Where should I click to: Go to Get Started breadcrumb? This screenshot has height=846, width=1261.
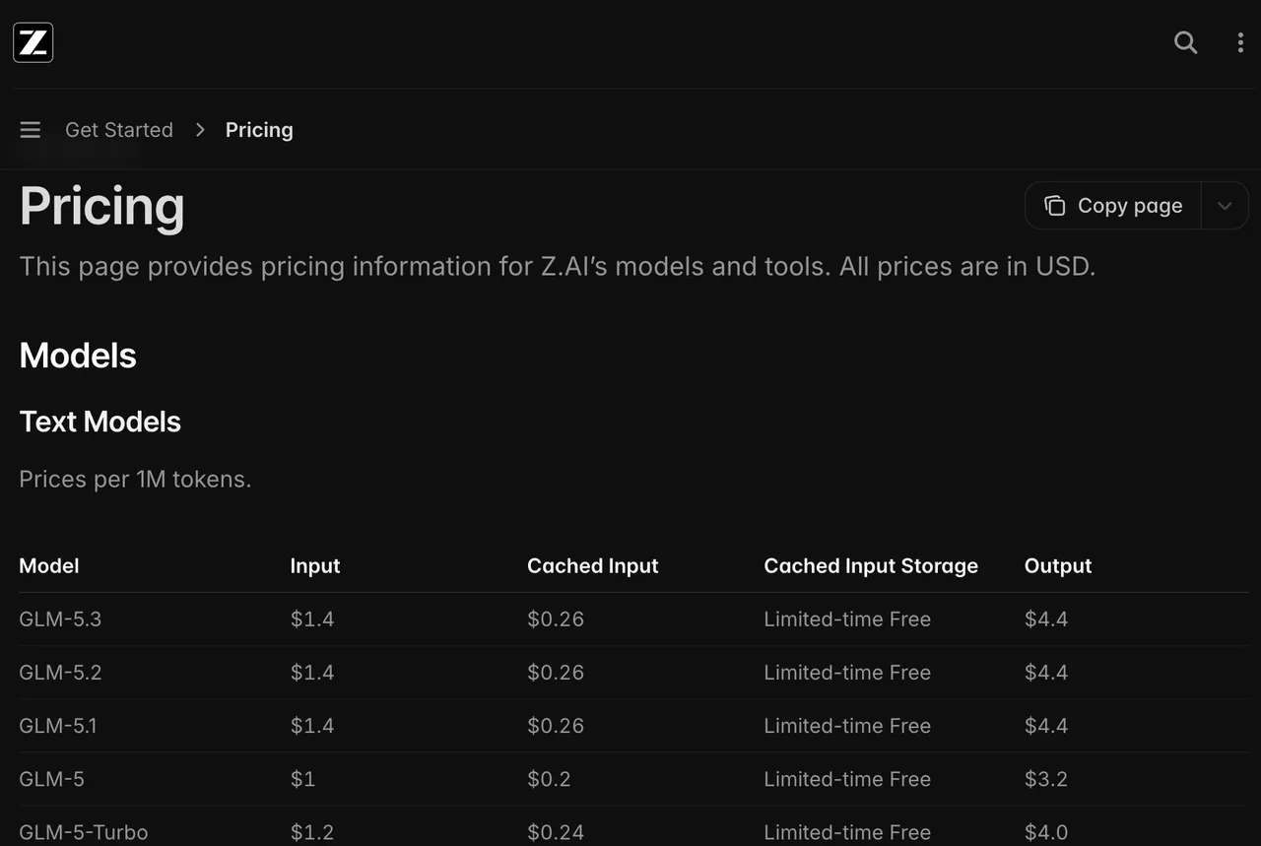coord(119,130)
